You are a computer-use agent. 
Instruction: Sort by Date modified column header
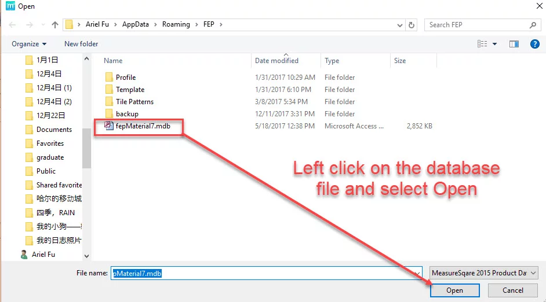(276, 61)
